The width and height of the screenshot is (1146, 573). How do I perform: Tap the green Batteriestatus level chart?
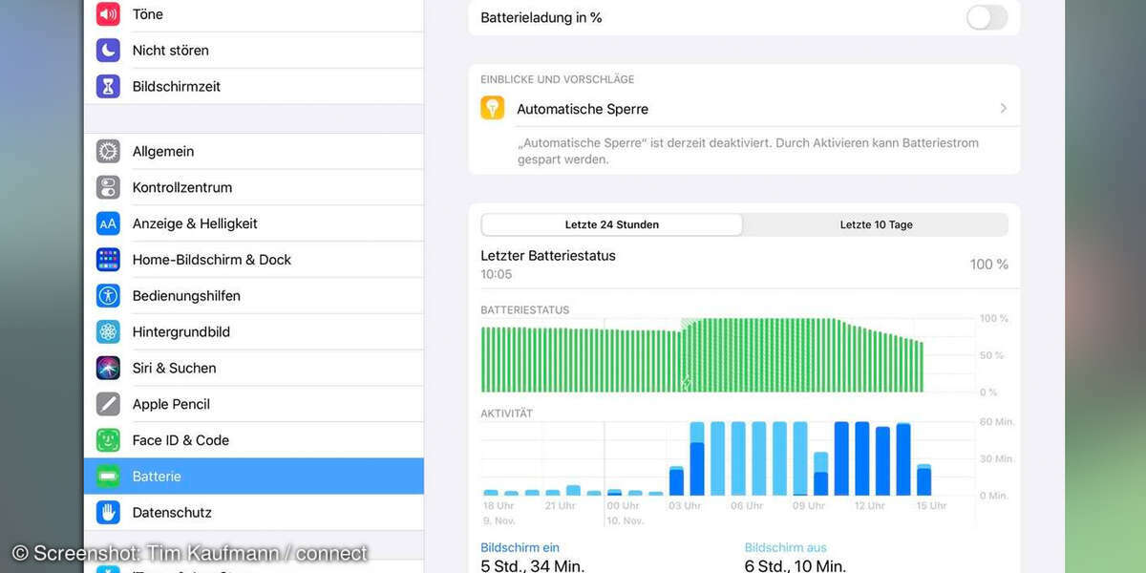tap(702, 355)
